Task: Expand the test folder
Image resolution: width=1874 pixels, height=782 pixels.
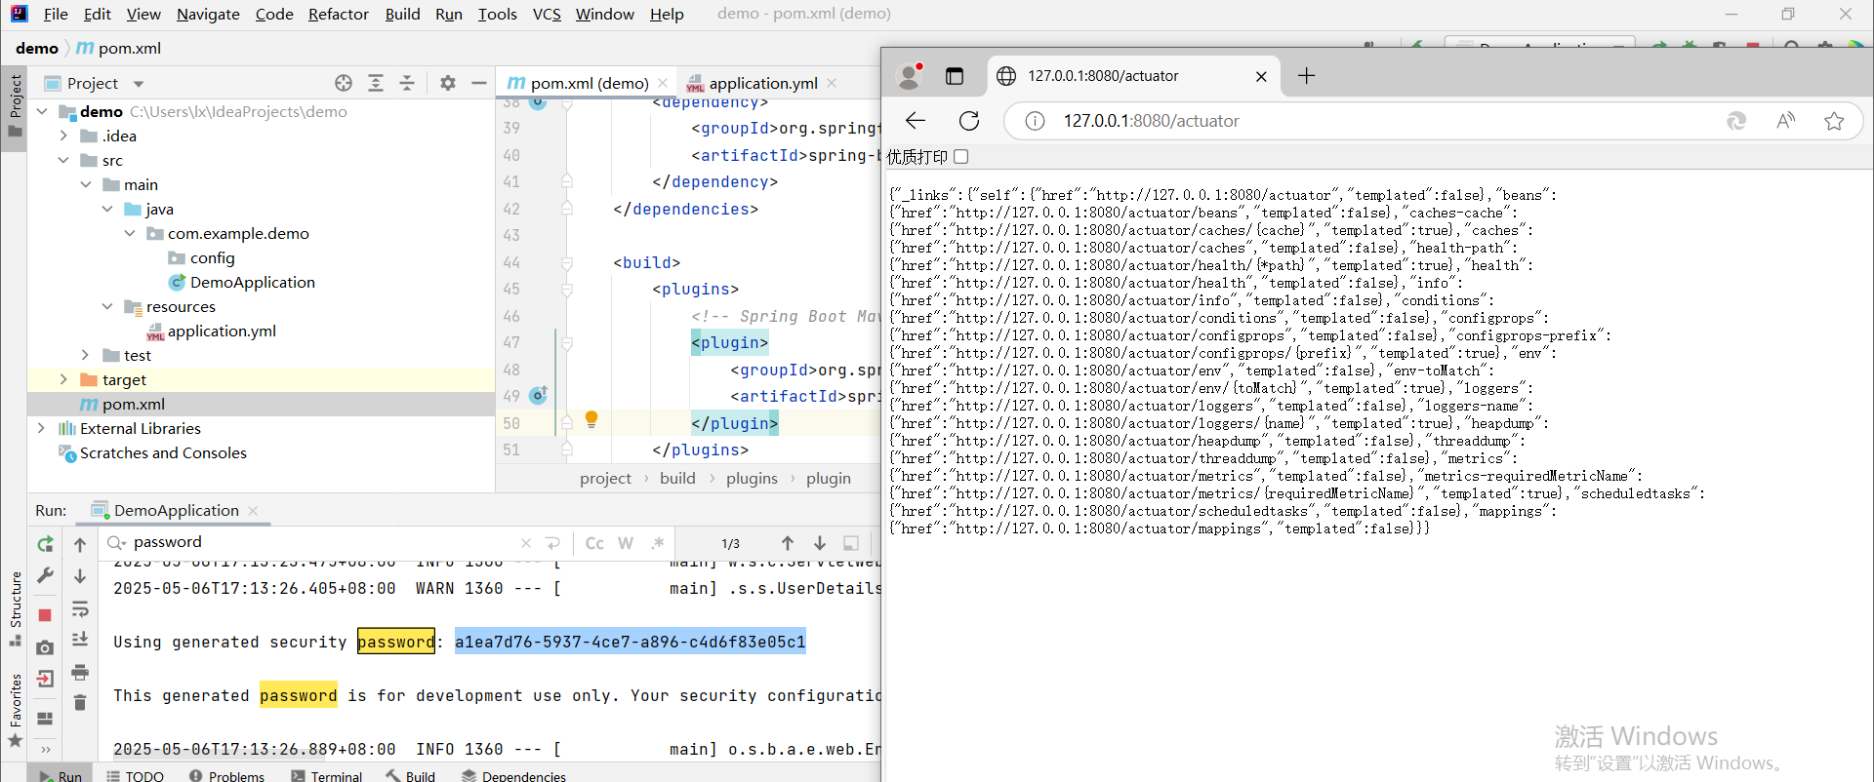Action: click(x=86, y=355)
